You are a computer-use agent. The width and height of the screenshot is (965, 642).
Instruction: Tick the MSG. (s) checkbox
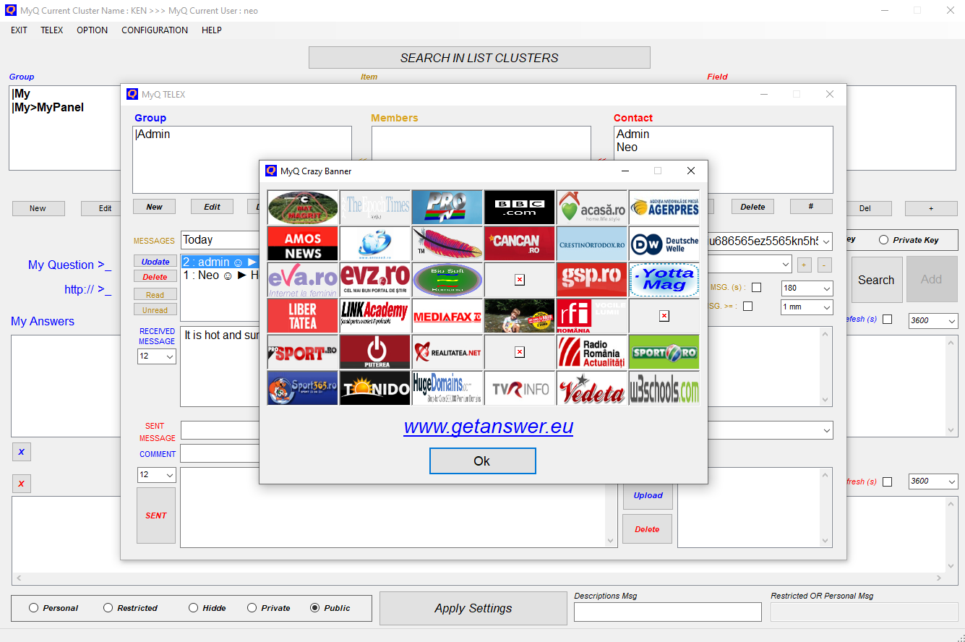click(756, 288)
